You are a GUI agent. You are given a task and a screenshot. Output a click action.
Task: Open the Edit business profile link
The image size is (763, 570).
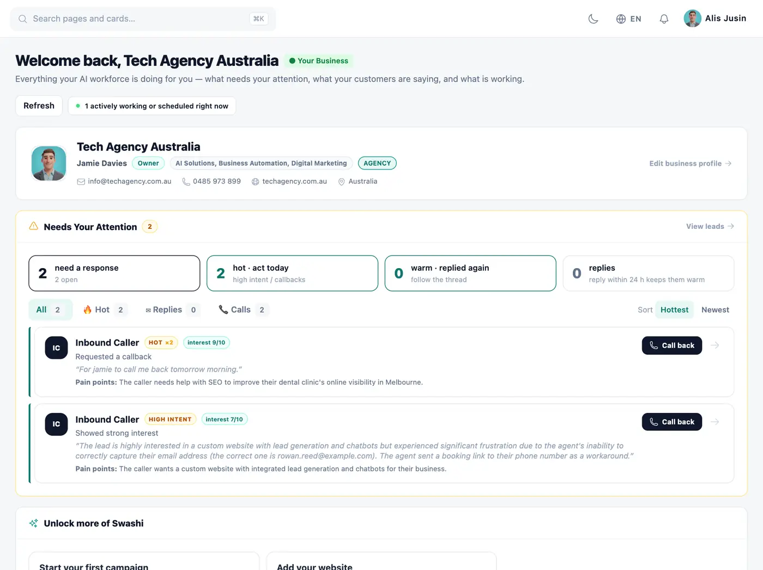point(690,163)
